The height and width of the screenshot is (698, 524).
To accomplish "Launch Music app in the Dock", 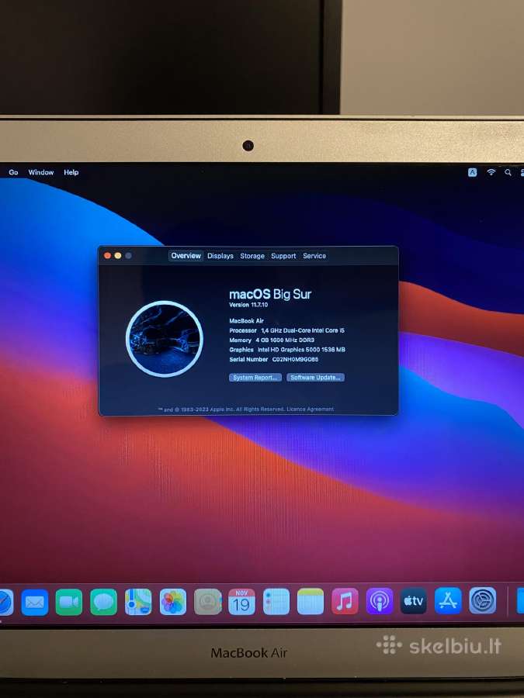I will coord(345,601).
